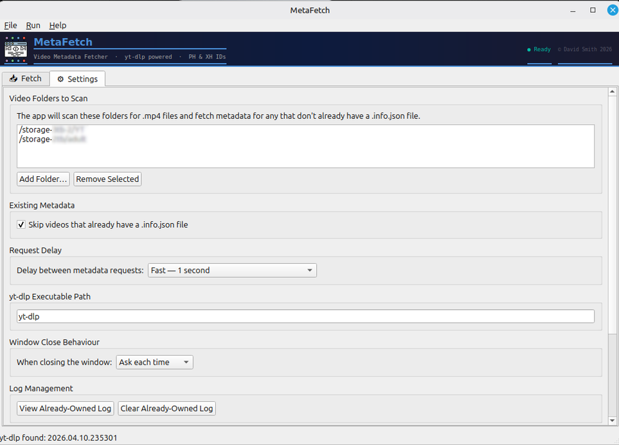619x445 pixels.
Task: Open the Run menu
Action: pyautogui.click(x=33, y=25)
